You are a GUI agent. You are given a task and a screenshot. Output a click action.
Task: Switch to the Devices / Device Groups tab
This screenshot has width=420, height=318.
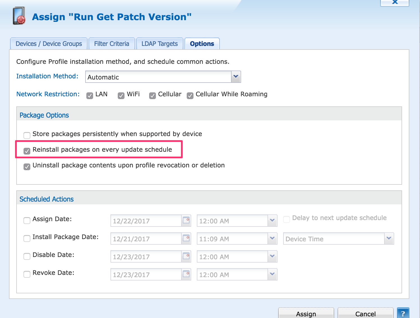point(49,44)
